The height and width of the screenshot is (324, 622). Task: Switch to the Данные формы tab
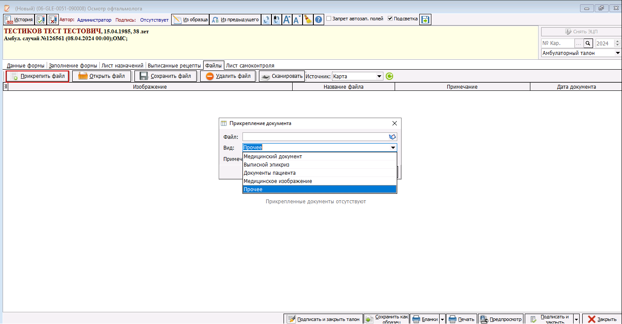tap(26, 66)
